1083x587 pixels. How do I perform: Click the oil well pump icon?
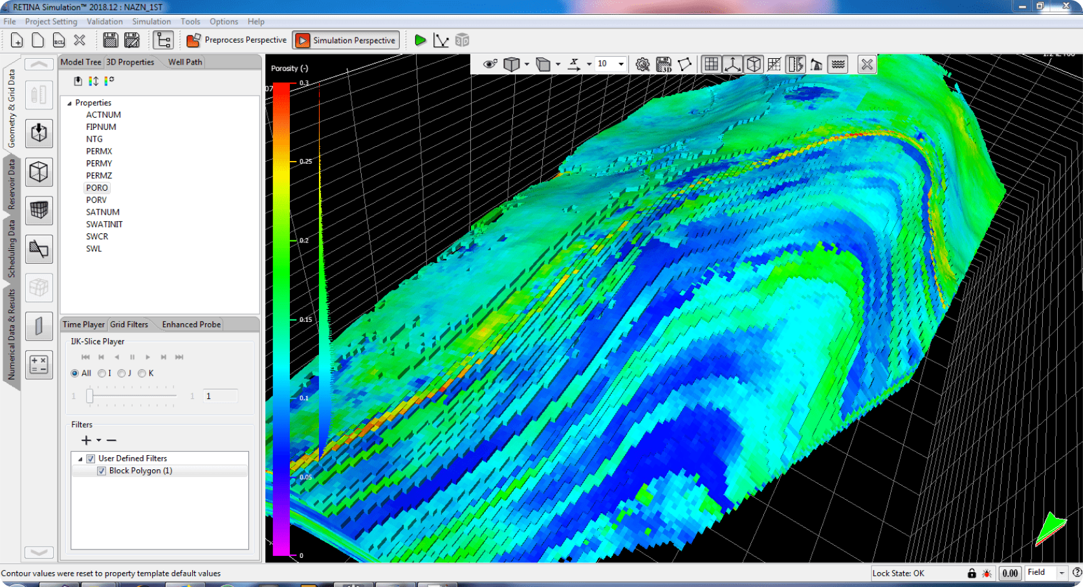(816, 64)
